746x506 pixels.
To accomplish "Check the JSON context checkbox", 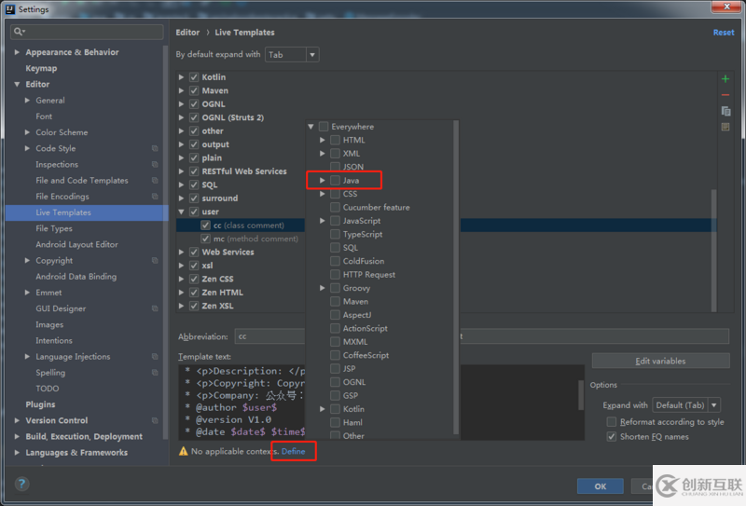I will (x=335, y=167).
